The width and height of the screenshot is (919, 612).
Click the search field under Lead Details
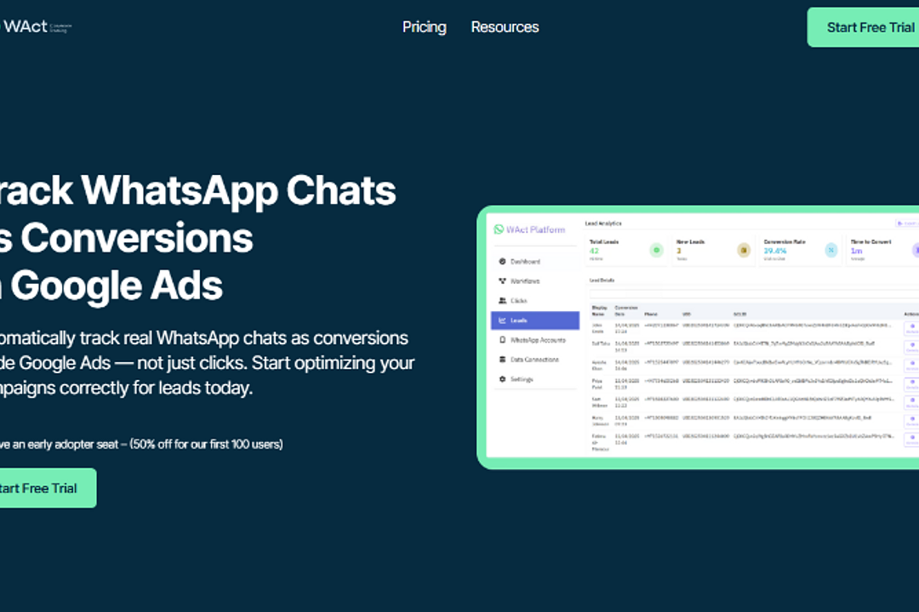(x=754, y=293)
